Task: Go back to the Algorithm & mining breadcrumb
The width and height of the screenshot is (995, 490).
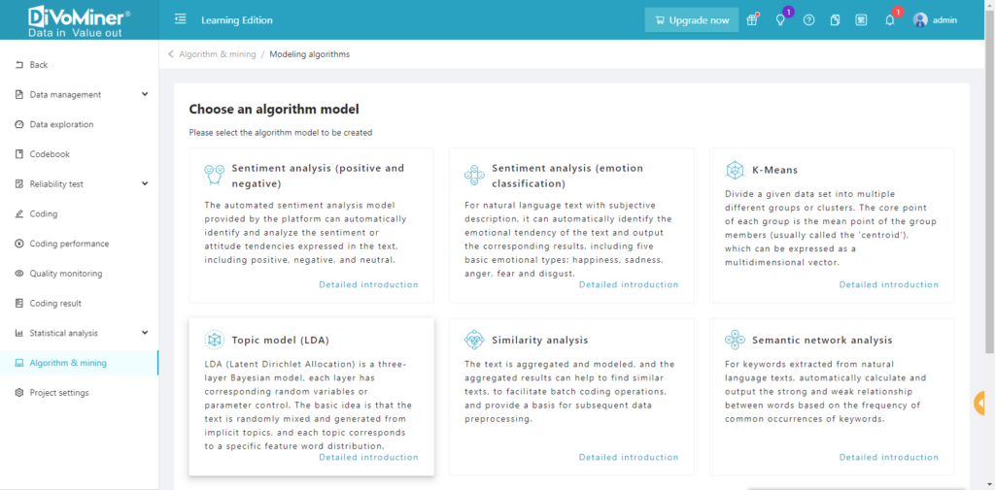Action: coord(217,54)
